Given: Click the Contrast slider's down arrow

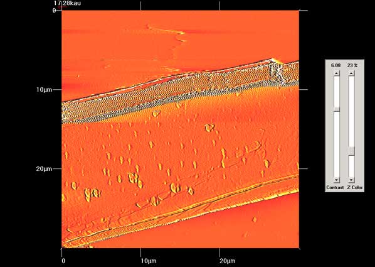Looking at the screenshot, I should 337,180.
